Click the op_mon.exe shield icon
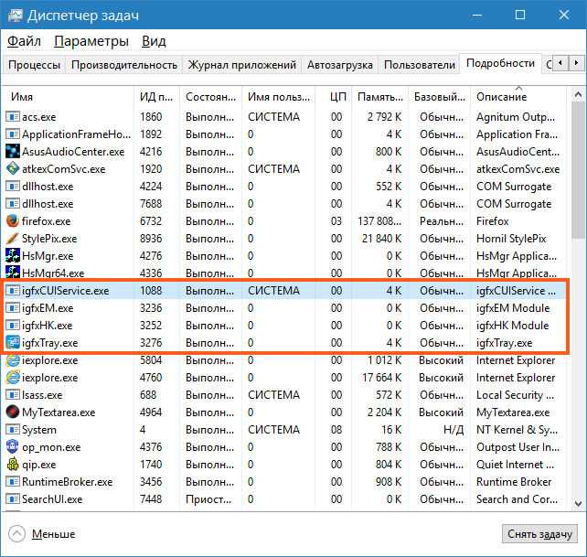 [x=13, y=447]
